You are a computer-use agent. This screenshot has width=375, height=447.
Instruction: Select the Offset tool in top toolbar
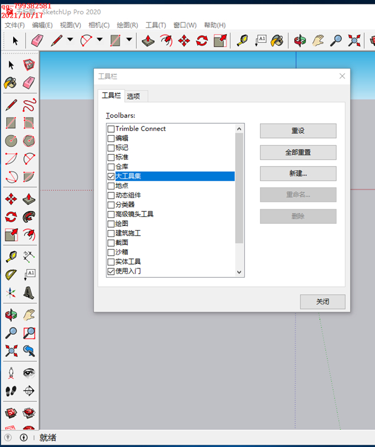[x=167, y=41]
